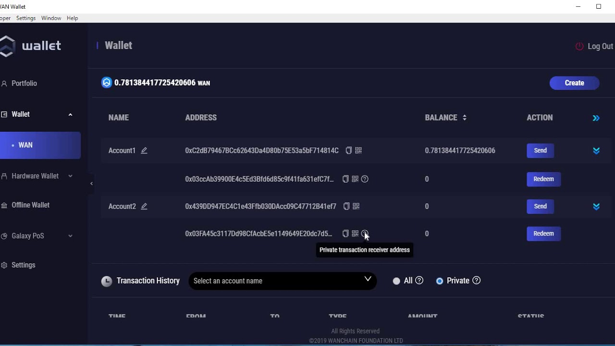Open the Settings menu in menu bar

tap(26, 18)
